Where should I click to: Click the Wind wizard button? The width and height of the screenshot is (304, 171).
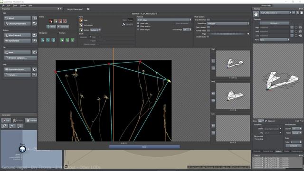pos(18,35)
